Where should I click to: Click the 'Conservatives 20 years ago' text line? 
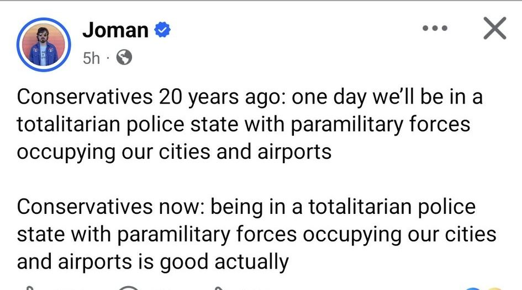coord(250,97)
